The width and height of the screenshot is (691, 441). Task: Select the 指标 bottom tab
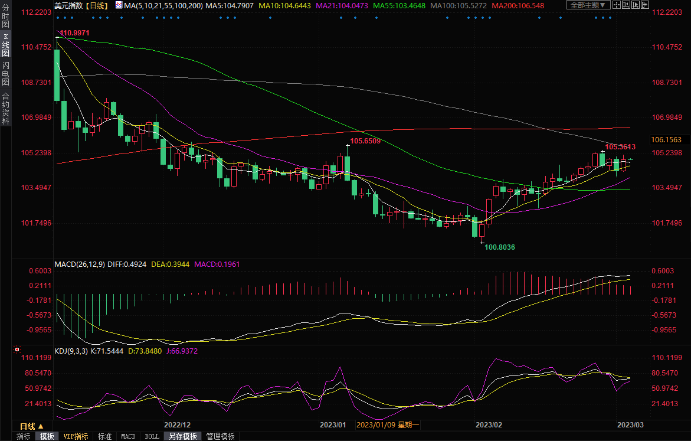(24, 436)
